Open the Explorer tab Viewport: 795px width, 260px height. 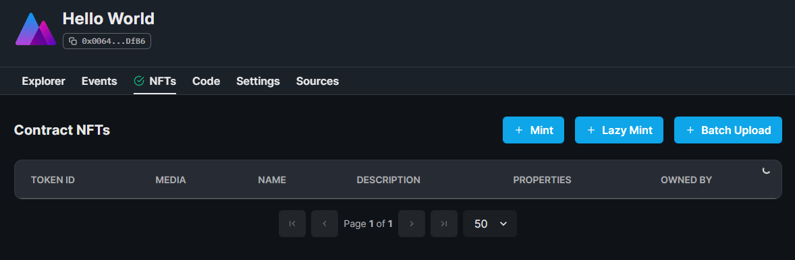(x=44, y=81)
